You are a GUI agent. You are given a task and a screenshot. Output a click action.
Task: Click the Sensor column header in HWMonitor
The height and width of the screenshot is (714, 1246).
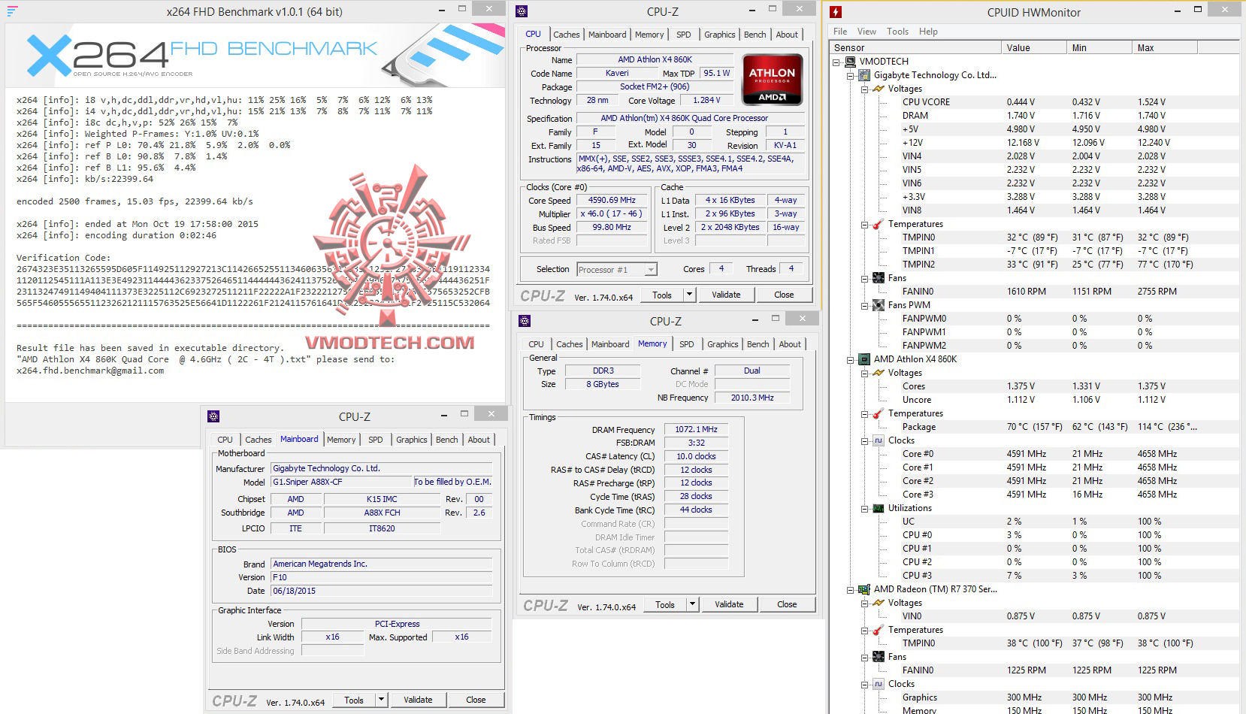(915, 47)
